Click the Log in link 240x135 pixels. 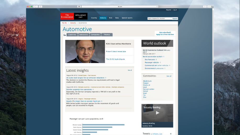click(x=175, y=10)
